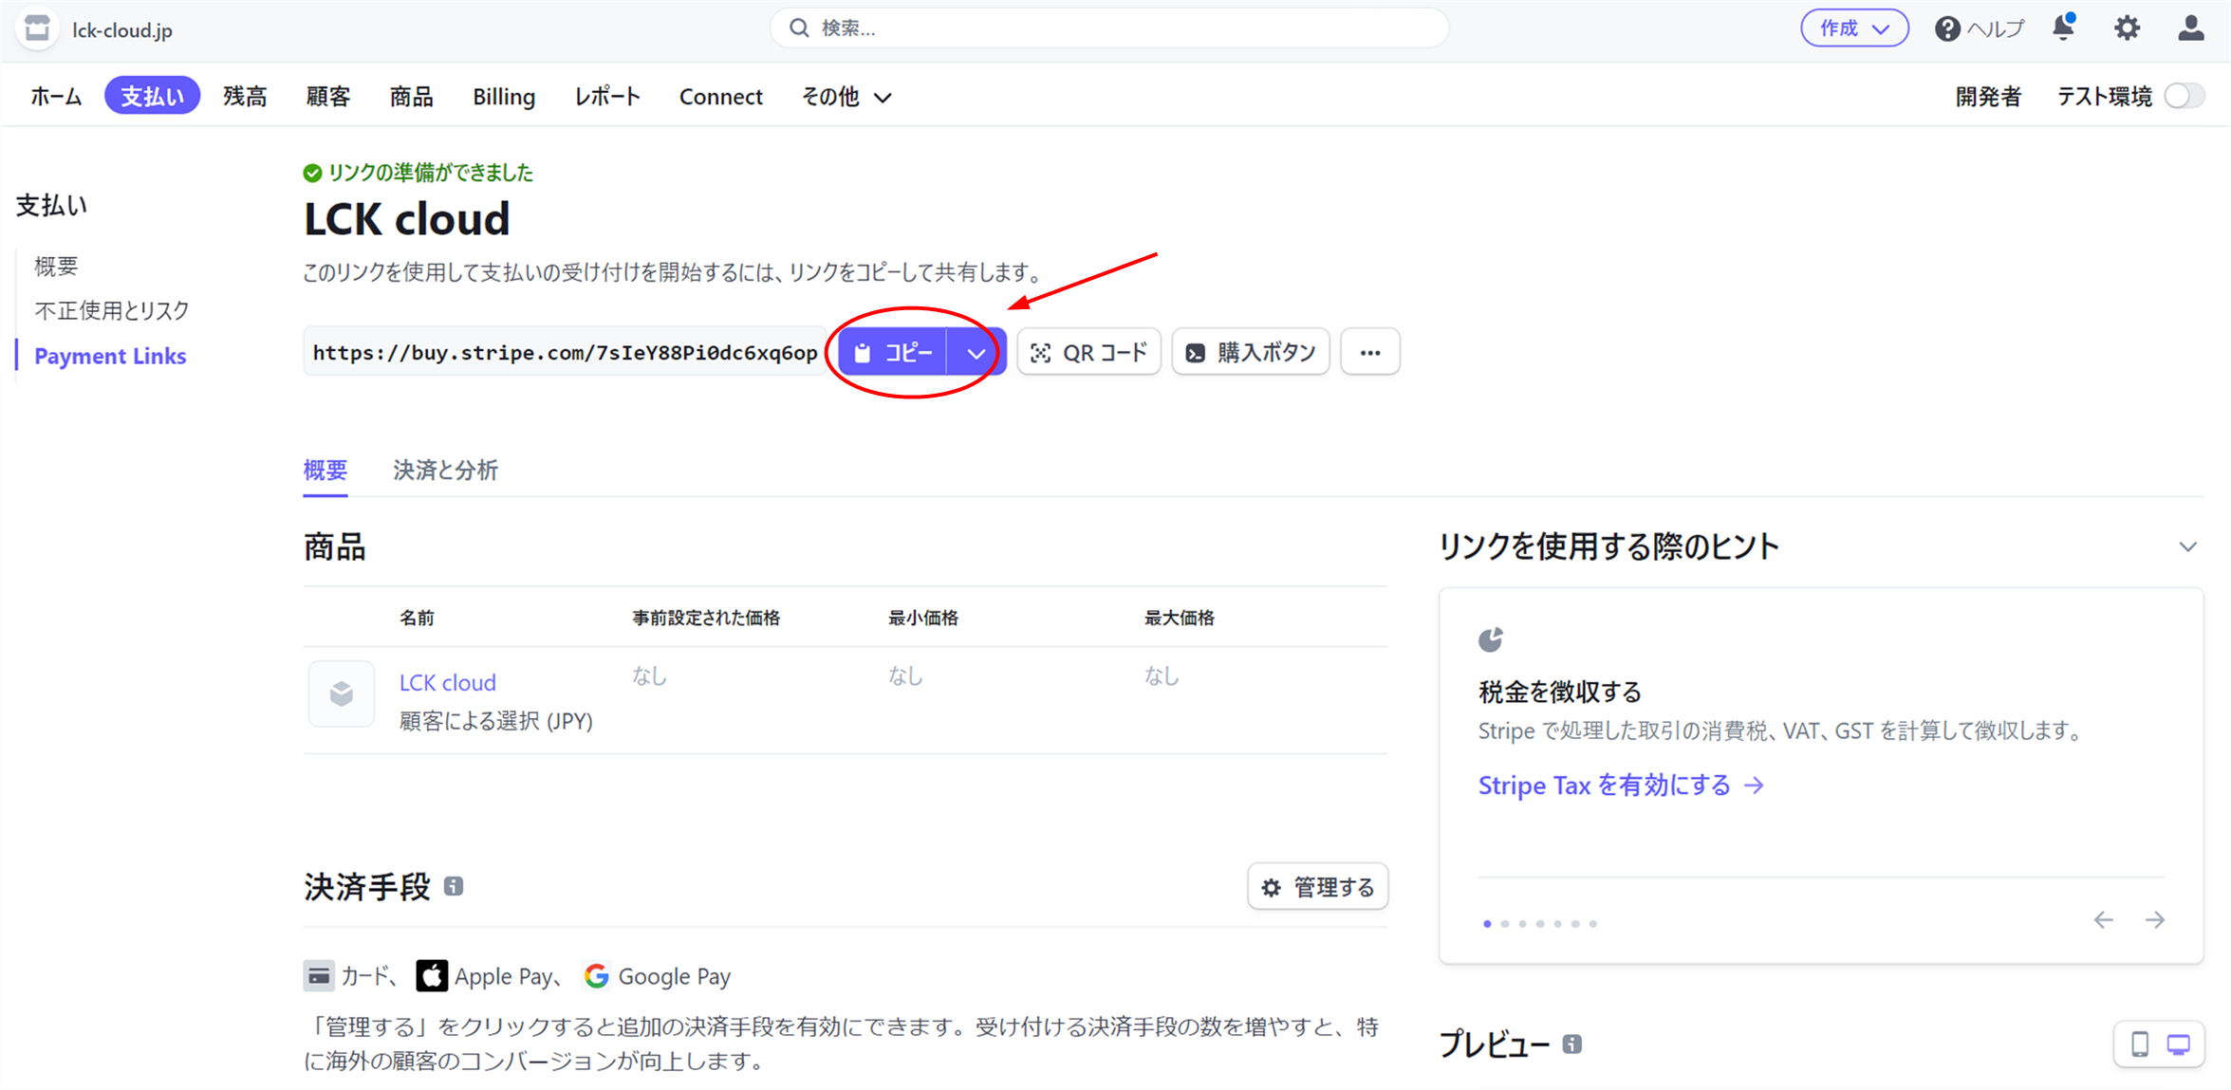Open 顧客 in the navigation bar

tap(328, 96)
